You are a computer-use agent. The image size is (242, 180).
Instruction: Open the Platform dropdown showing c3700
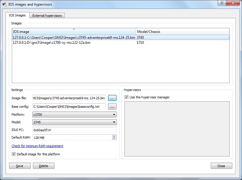(74, 115)
